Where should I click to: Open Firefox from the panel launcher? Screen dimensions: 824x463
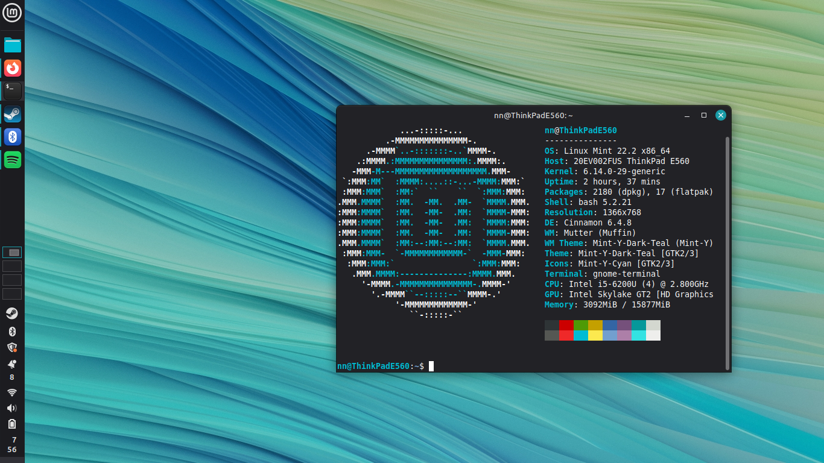(x=12, y=68)
